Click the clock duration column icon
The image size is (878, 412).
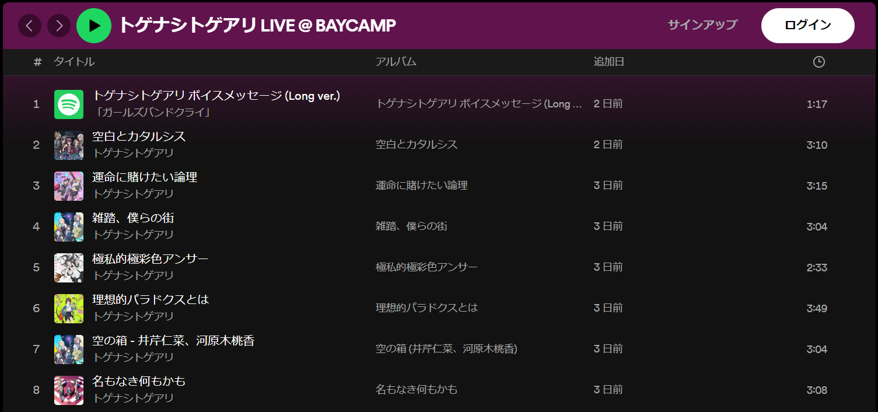[x=818, y=62]
